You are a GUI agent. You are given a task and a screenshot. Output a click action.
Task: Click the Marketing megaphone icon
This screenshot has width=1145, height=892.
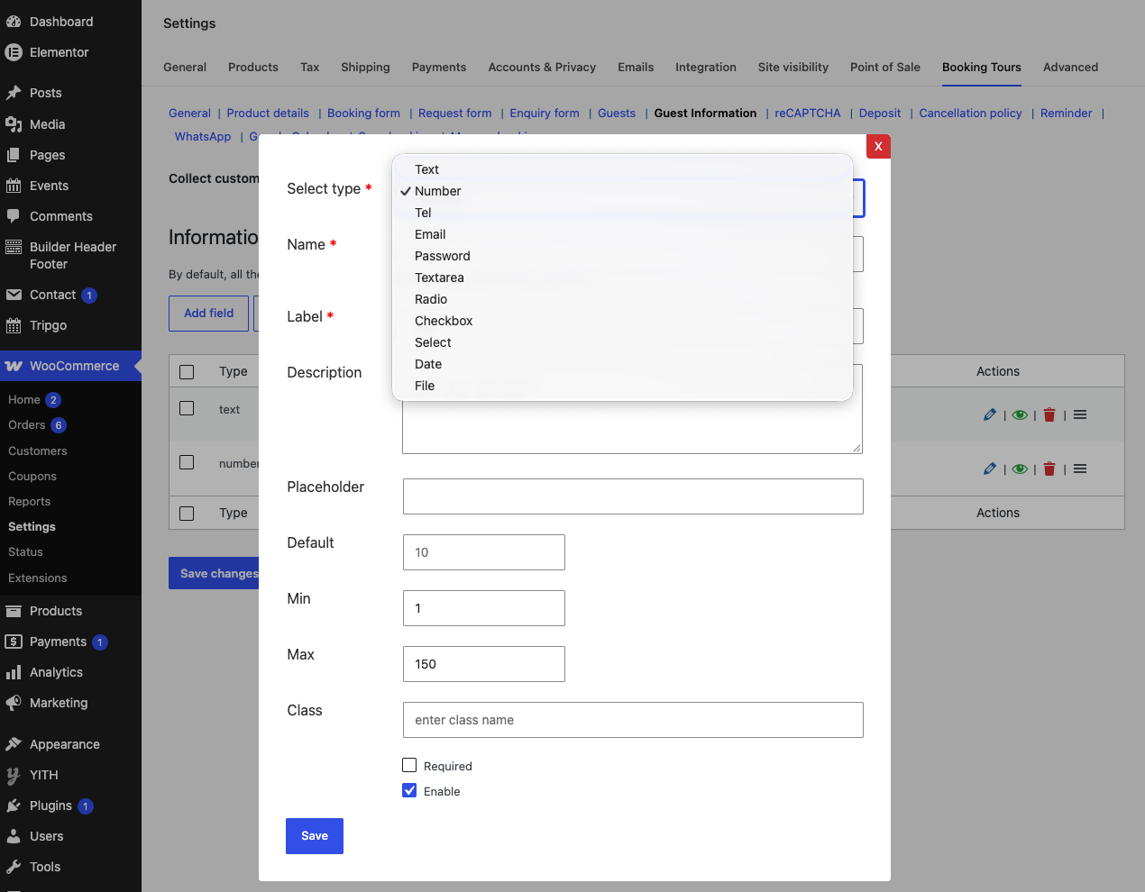coord(14,703)
